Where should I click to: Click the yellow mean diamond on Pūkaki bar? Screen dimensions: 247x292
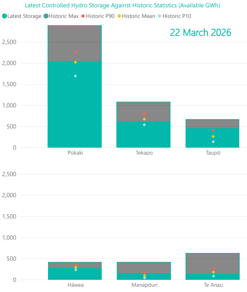click(x=75, y=62)
